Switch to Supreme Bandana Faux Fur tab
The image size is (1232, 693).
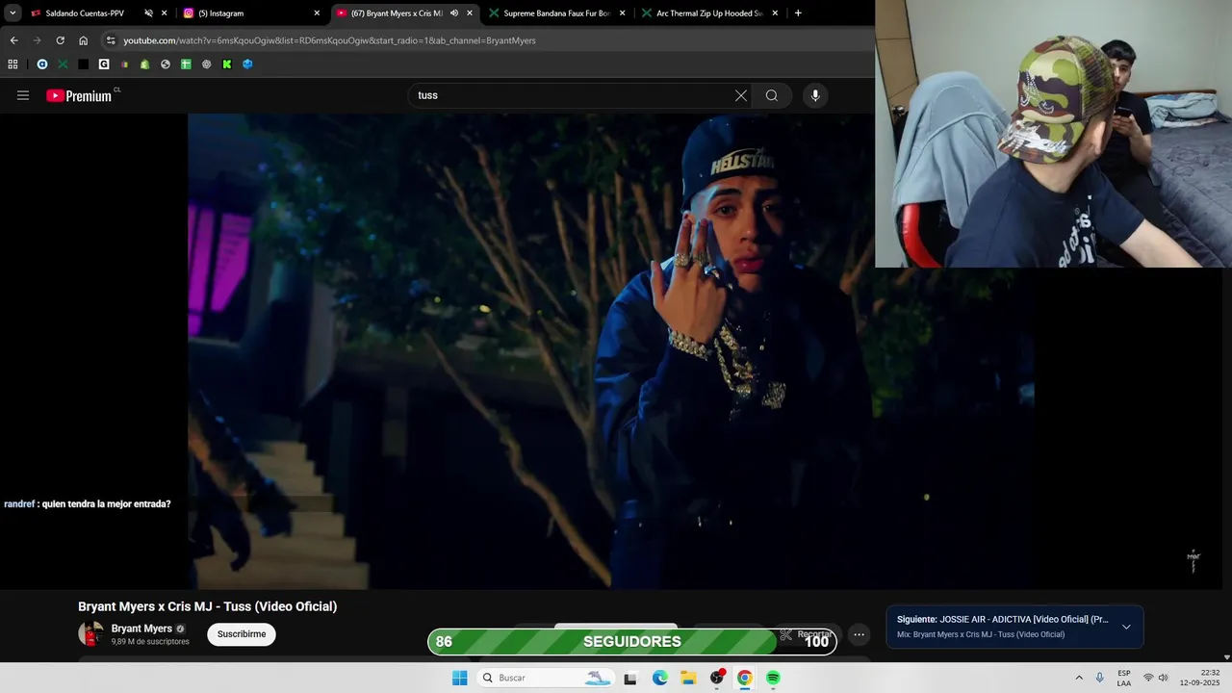pyautogui.click(x=557, y=13)
